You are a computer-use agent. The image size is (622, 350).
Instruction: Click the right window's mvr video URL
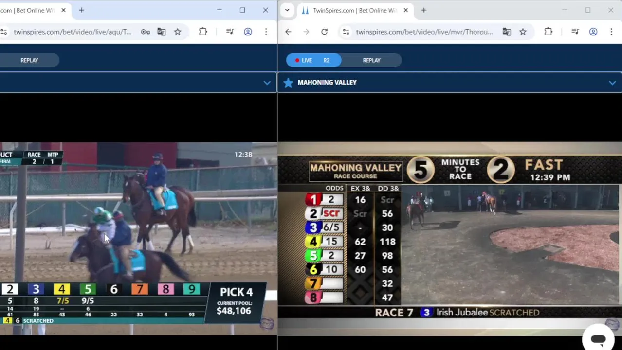[424, 32]
